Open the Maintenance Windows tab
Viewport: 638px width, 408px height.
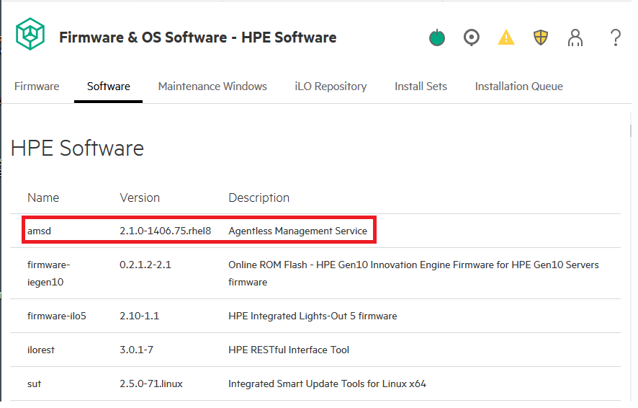click(x=212, y=87)
